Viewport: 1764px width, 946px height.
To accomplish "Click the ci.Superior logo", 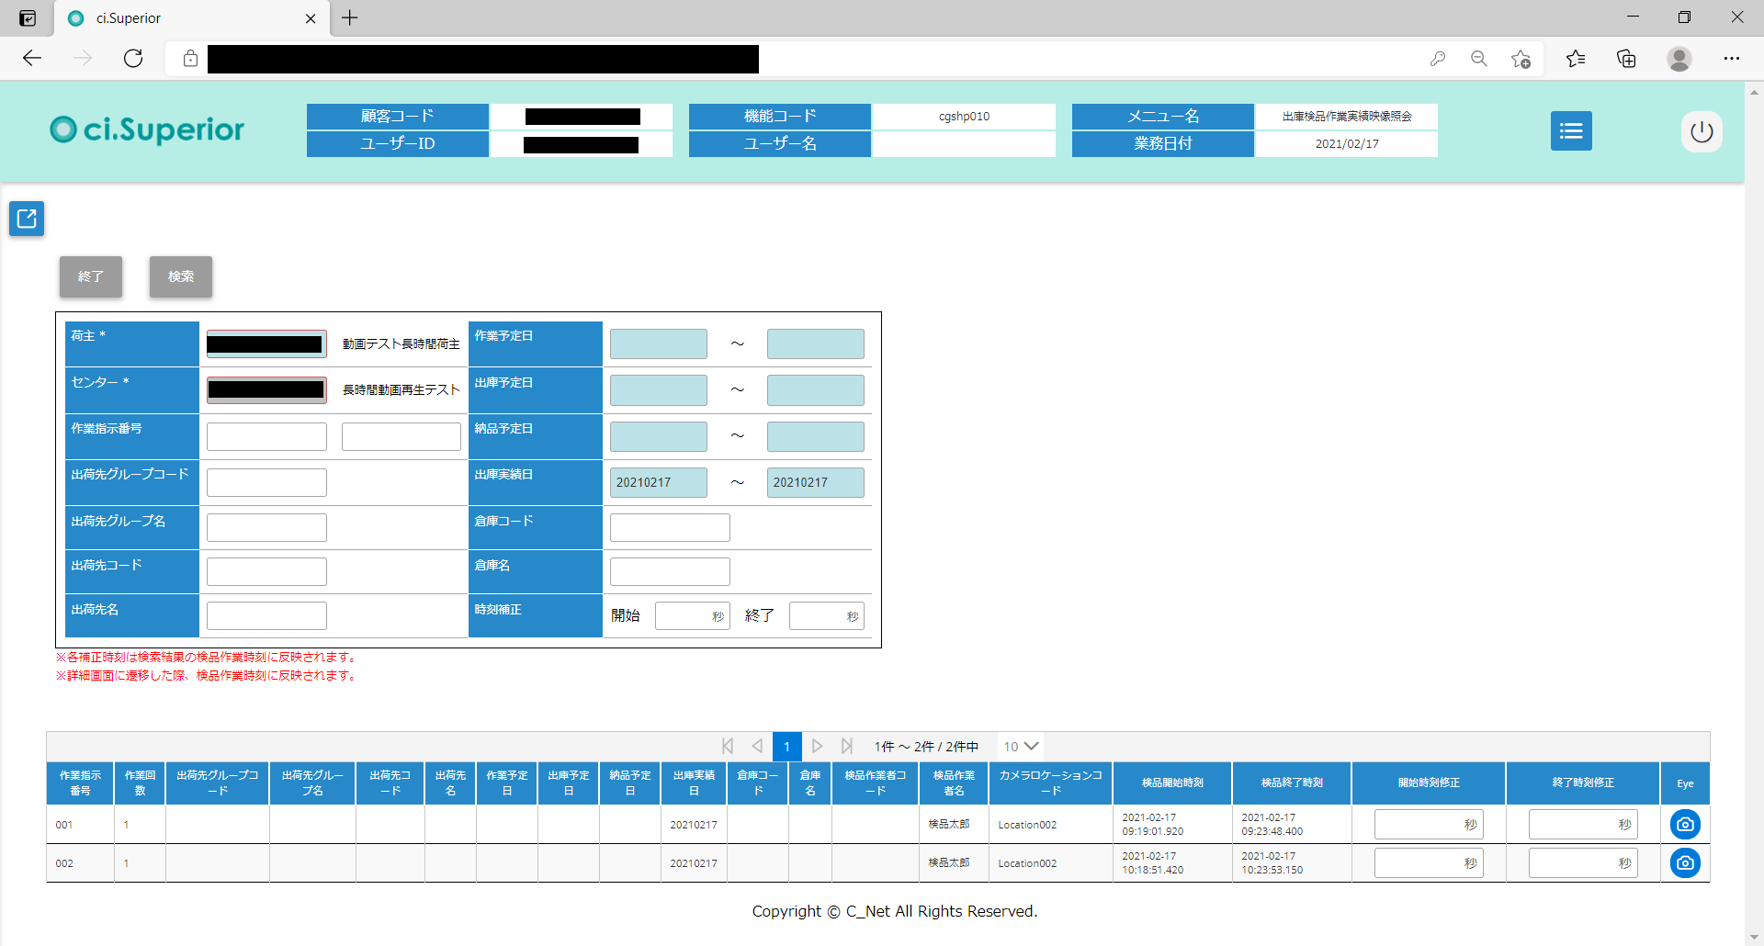I will pyautogui.click(x=147, y=130).
